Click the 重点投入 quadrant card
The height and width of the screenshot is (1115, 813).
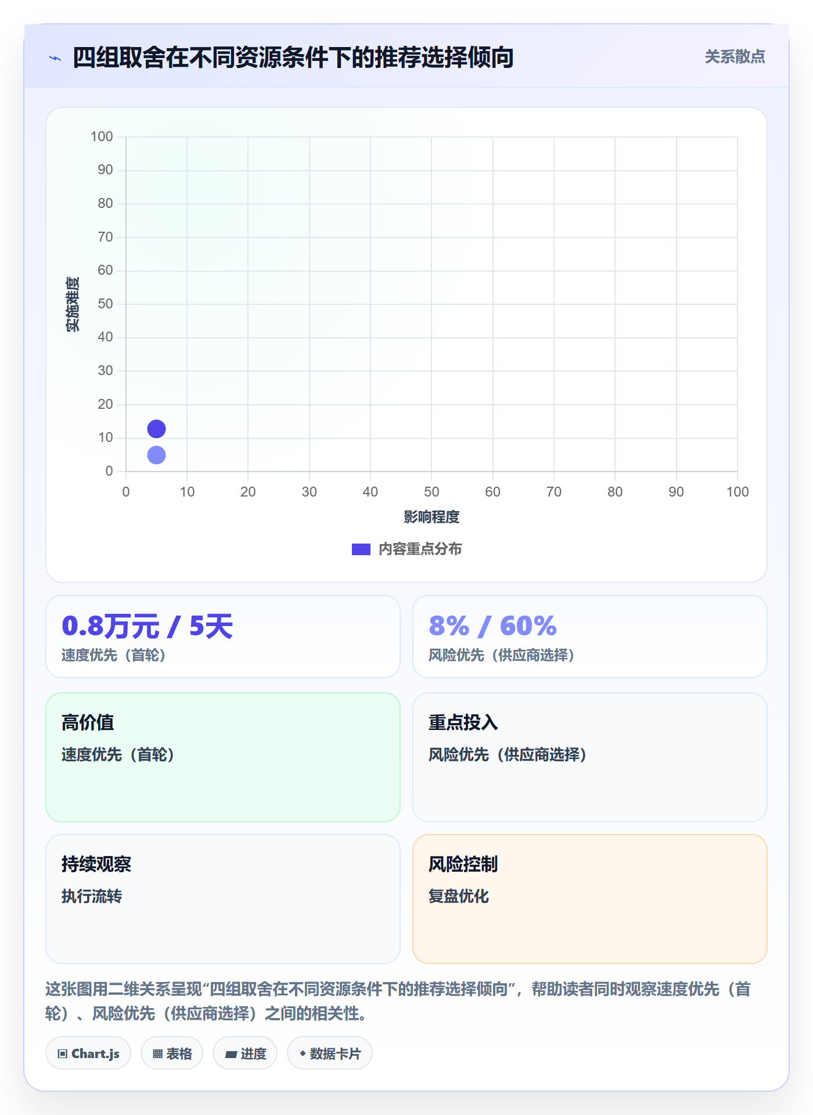tap(590, 757)
